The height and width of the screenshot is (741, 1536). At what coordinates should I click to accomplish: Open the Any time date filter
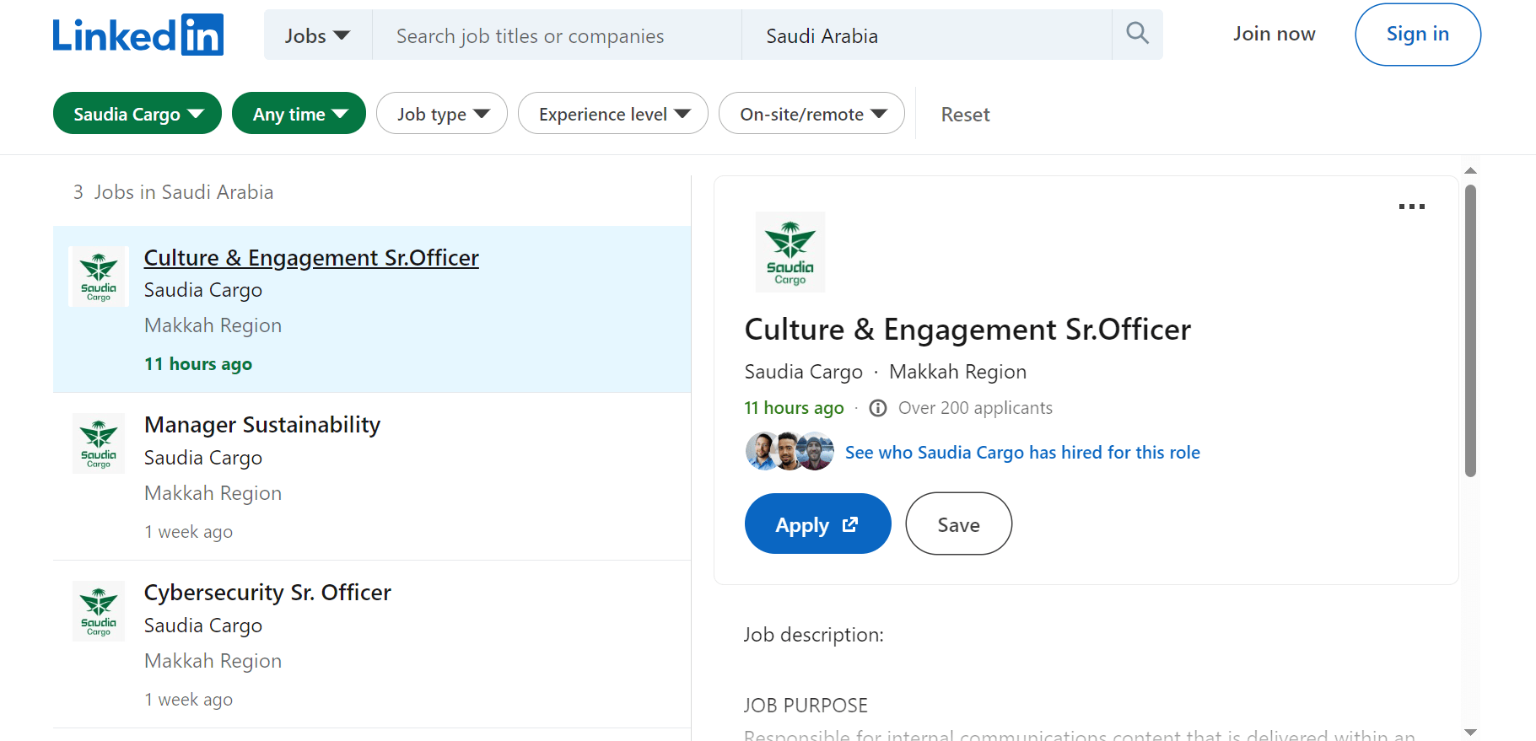coord(299,114)
